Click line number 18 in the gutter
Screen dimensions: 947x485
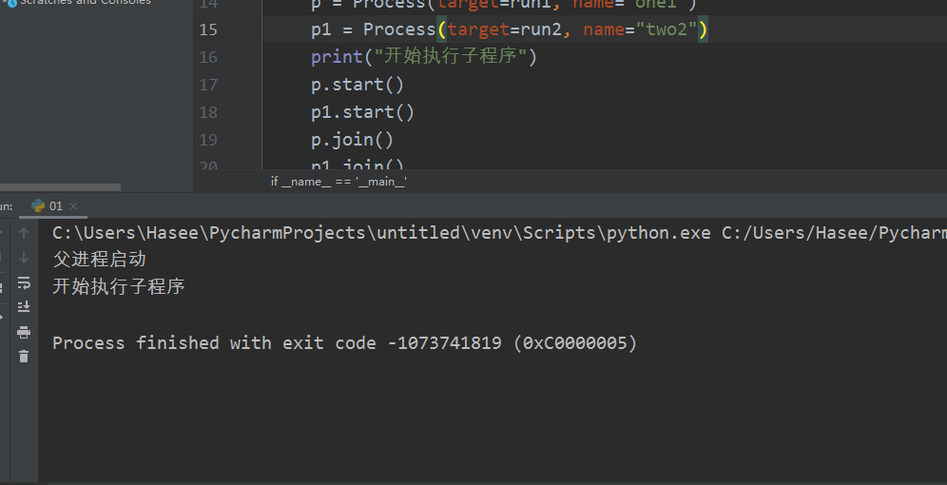208,112
